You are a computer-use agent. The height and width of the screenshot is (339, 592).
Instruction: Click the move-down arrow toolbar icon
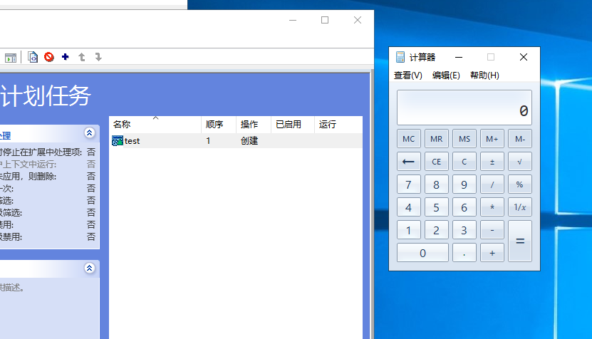[x=98, y=57]
